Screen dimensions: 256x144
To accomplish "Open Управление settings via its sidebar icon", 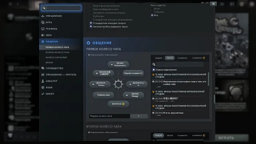I will 43,16.
